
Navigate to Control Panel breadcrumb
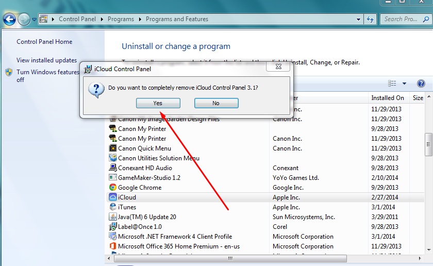point(77,19)
